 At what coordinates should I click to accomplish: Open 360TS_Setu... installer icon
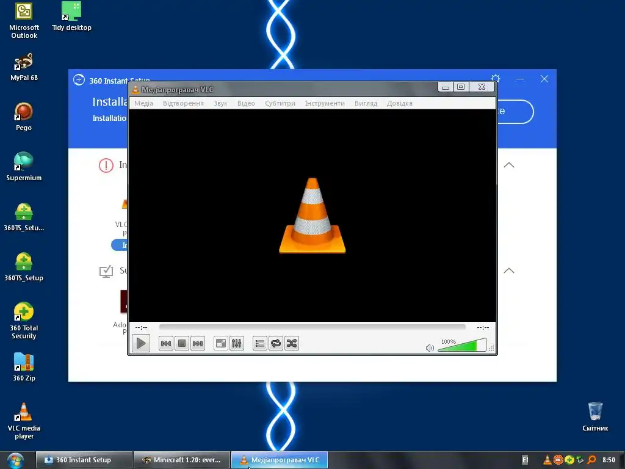(x=24, y=217)
